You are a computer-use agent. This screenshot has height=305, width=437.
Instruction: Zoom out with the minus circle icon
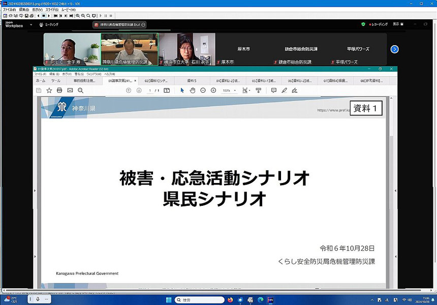[x=203, y=90]
